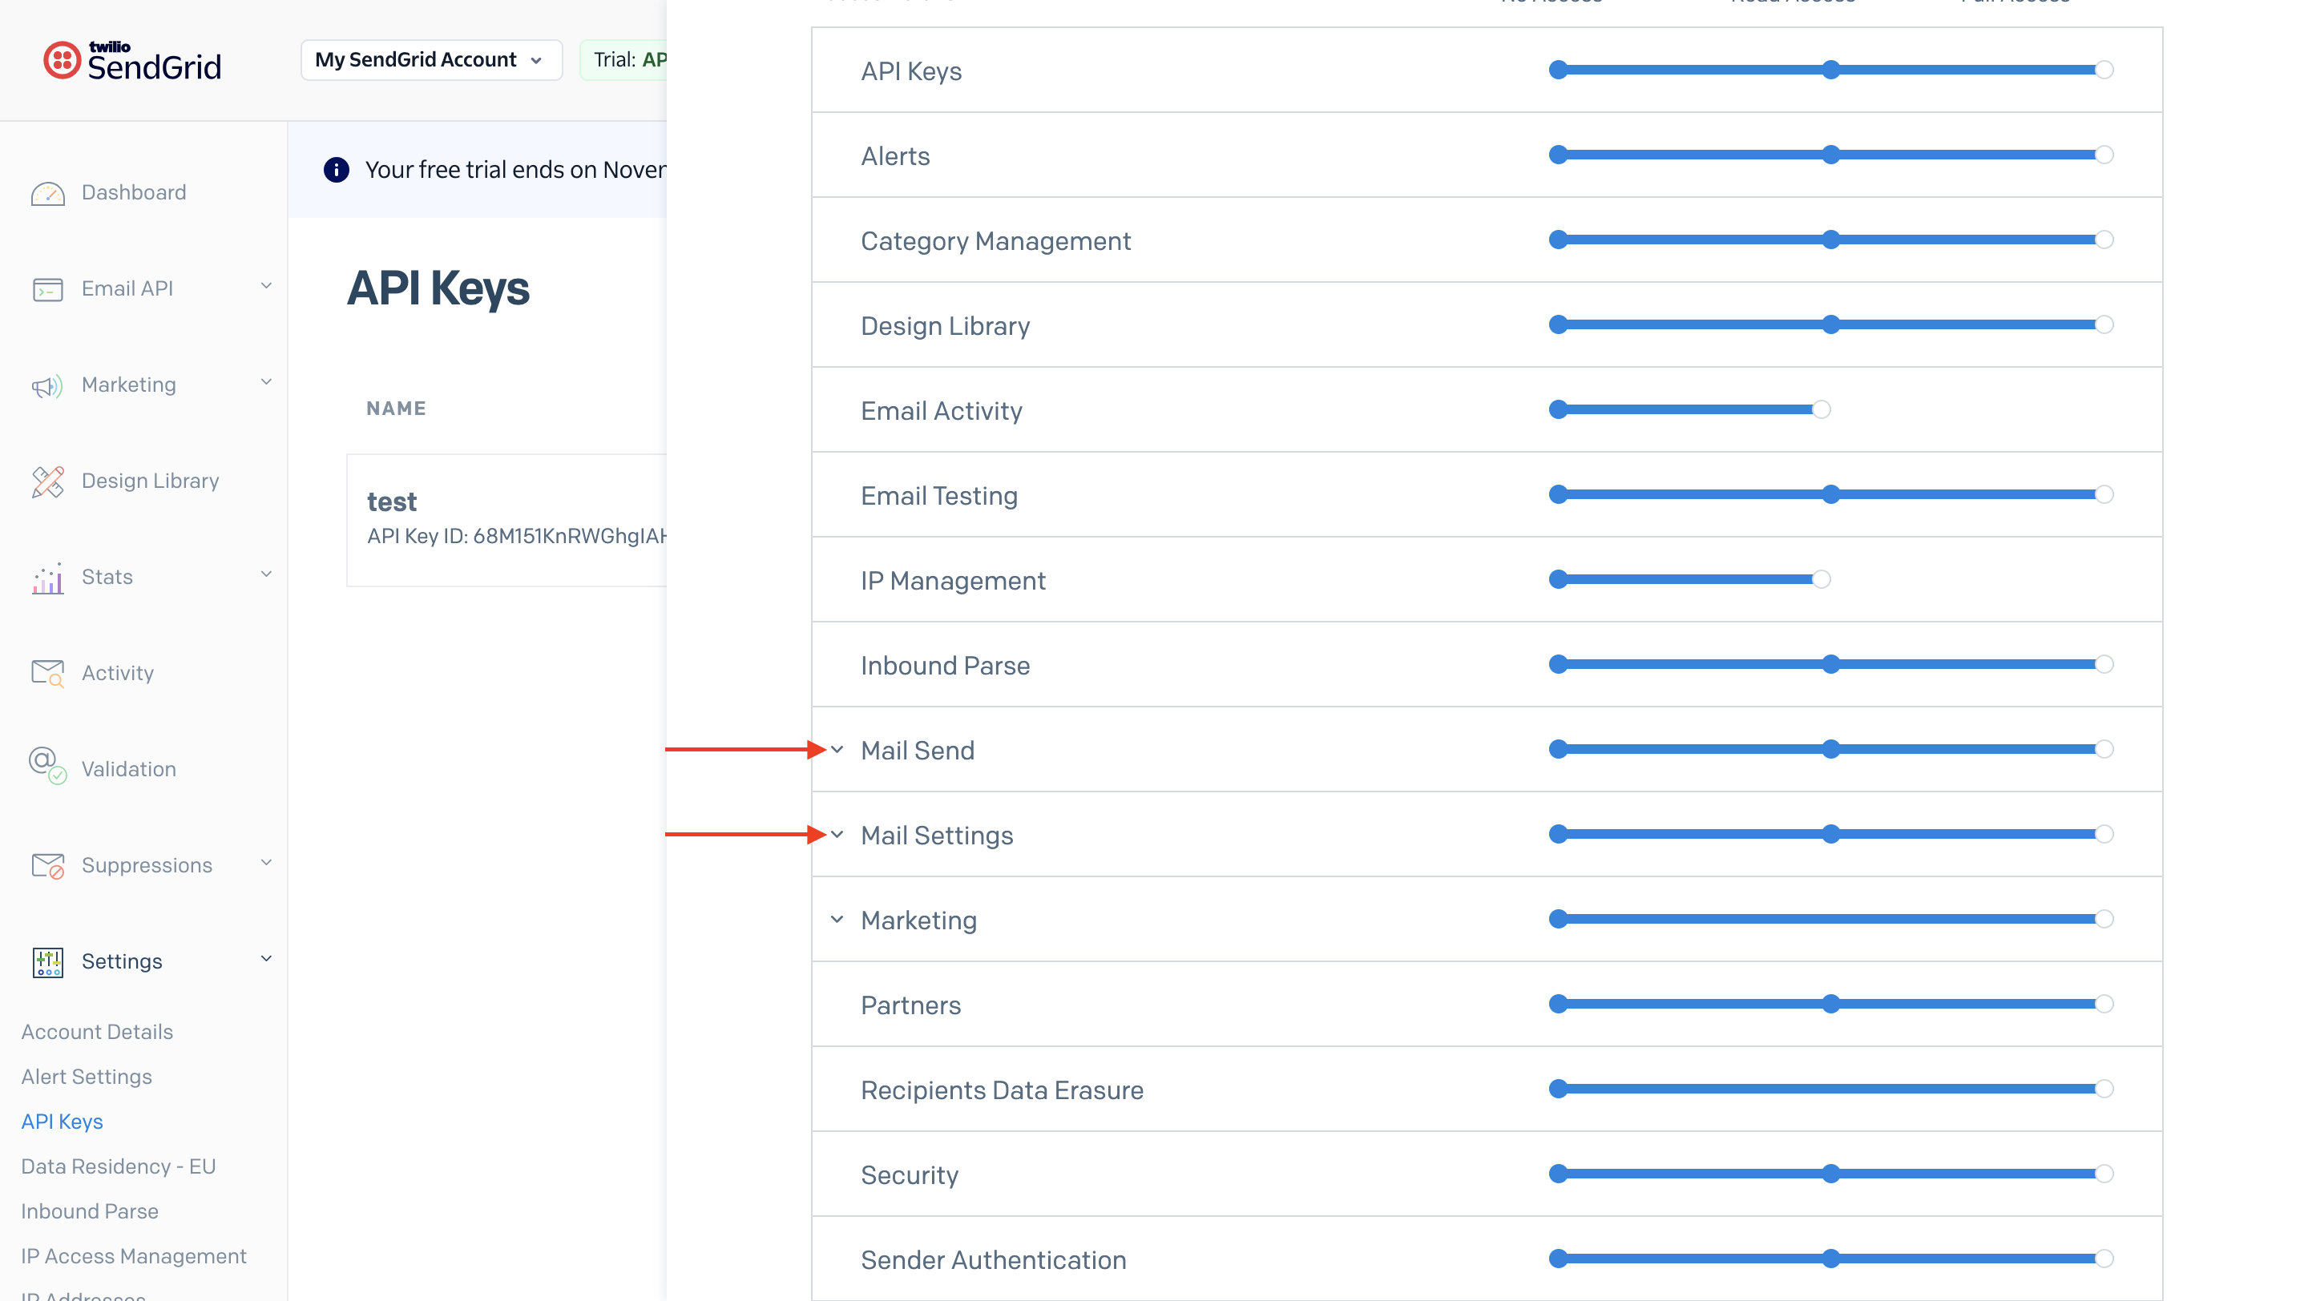Click the Twilio SendGrid logo

(x=132, y=61)
